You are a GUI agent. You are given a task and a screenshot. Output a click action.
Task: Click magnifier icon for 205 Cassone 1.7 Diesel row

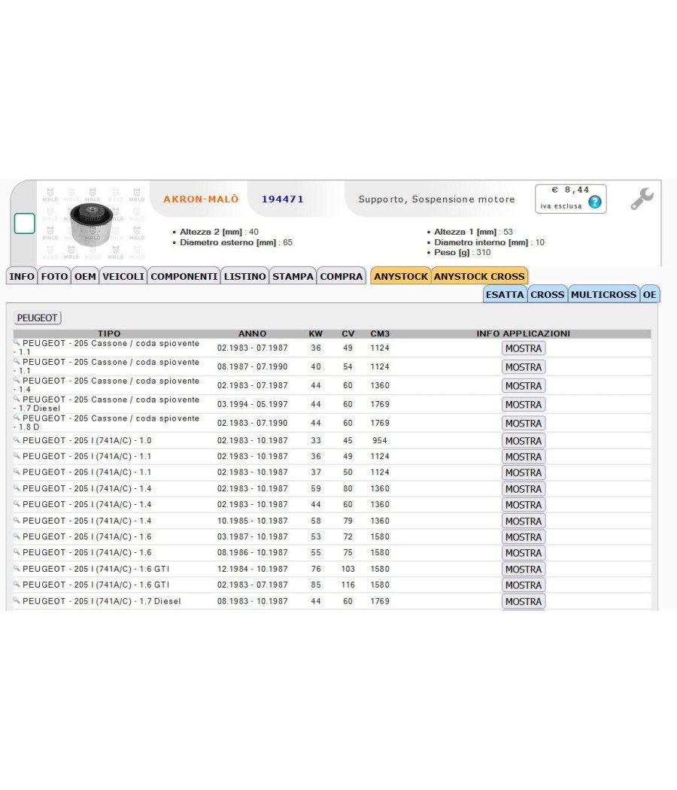tap(17, 398)
